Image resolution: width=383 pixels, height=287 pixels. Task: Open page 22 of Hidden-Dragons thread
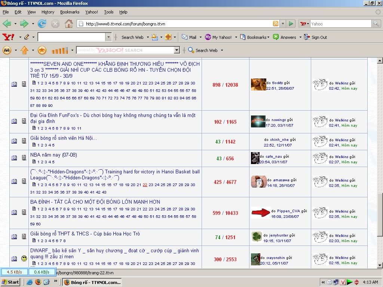[x=145, y=185]
